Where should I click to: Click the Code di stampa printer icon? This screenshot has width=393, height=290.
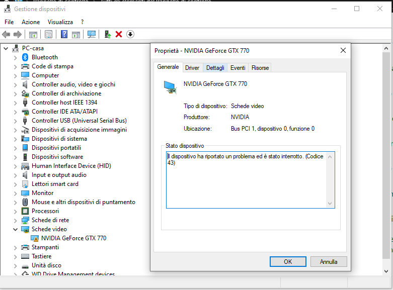click(x=25, y=66)
